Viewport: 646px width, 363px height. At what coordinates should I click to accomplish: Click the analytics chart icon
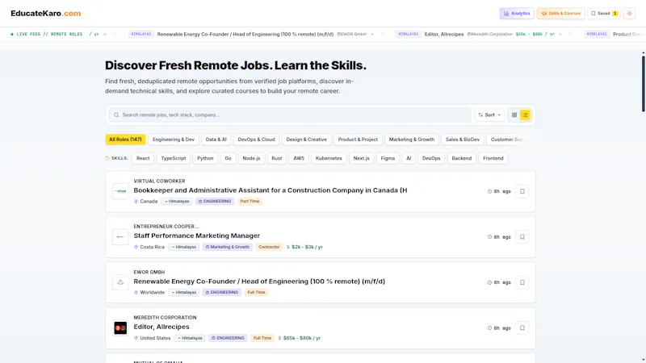(506, 14)
